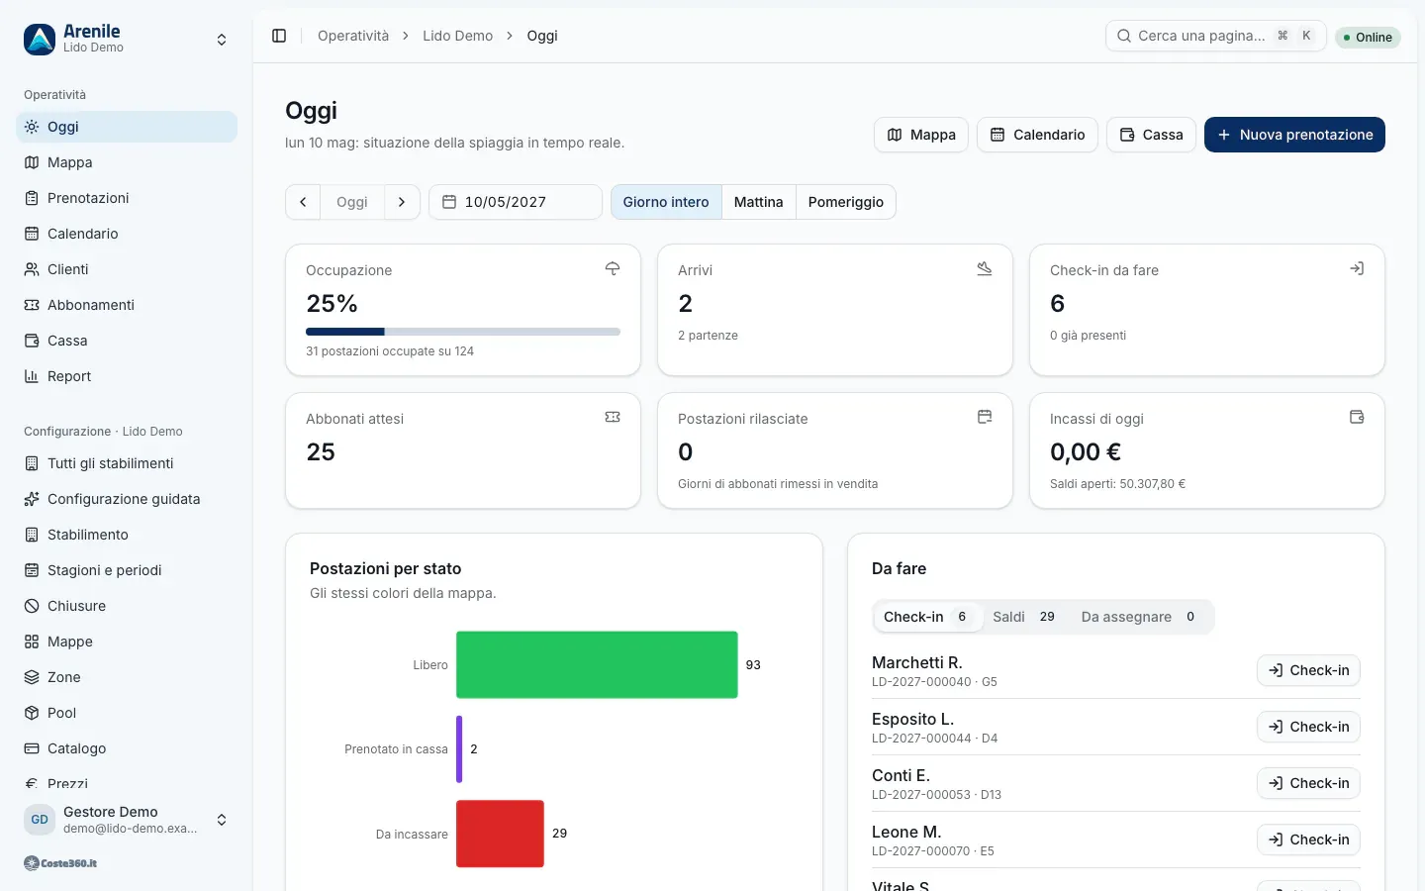The height and width of the screenshot is (891, 1425).
Task: Switch to the Saldi tab
Action: (1024, 617)
